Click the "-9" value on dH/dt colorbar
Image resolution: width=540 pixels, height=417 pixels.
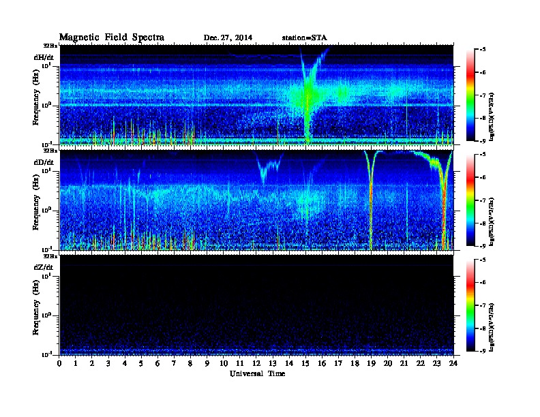point(483,141)
